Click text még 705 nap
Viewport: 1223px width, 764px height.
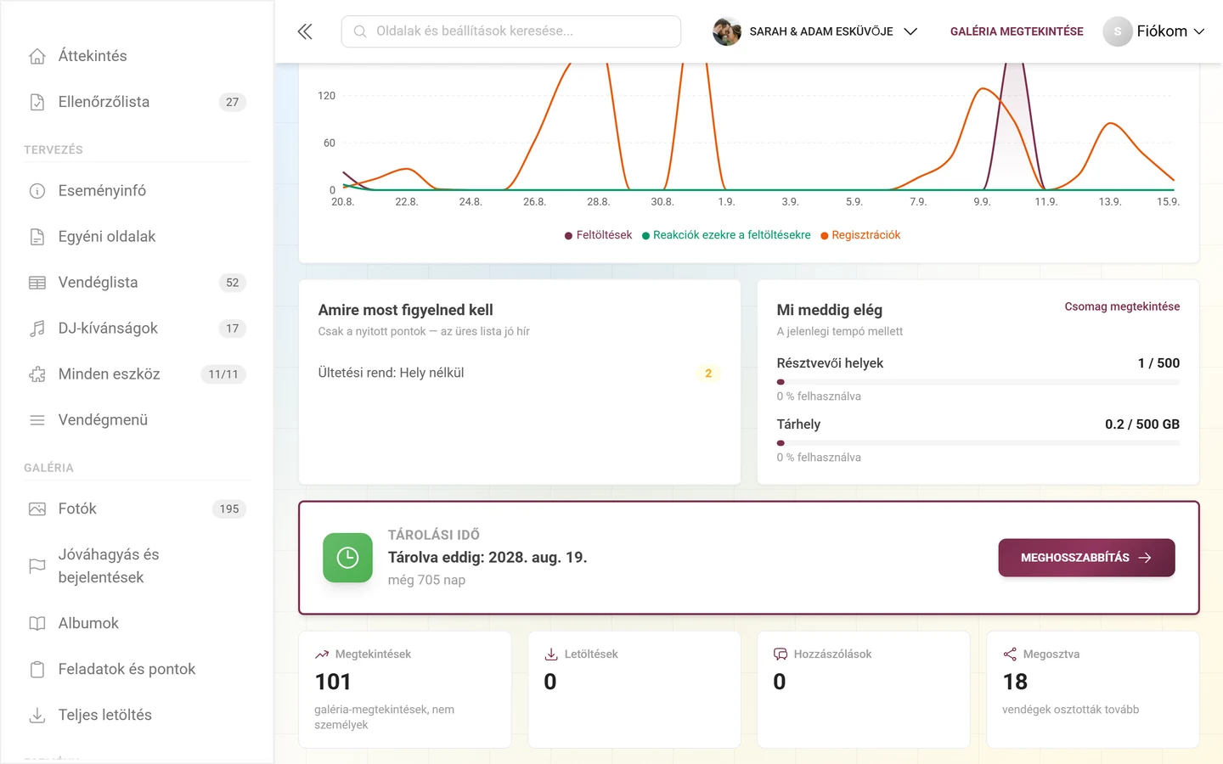(426, 581)
